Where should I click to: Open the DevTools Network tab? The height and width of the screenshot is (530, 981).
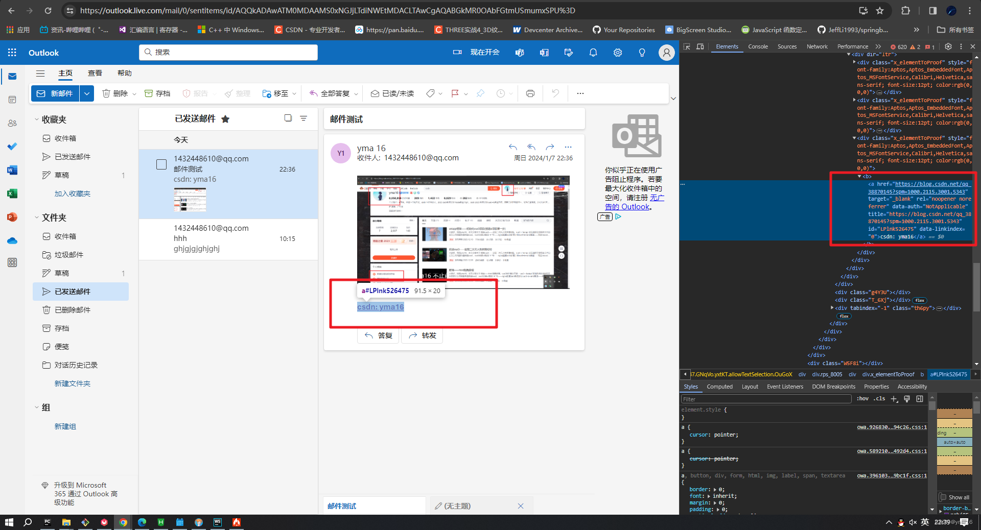click(x=817, y=46)
